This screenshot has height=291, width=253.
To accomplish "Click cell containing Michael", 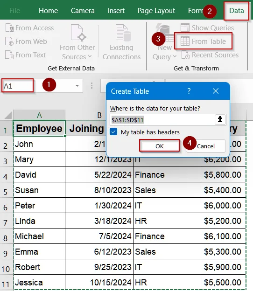I will pyautogui.click(x=39, y=236).
